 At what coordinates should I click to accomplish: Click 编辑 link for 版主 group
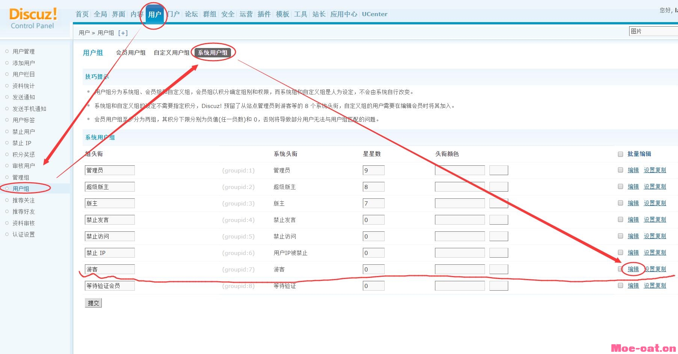[633, 203]
